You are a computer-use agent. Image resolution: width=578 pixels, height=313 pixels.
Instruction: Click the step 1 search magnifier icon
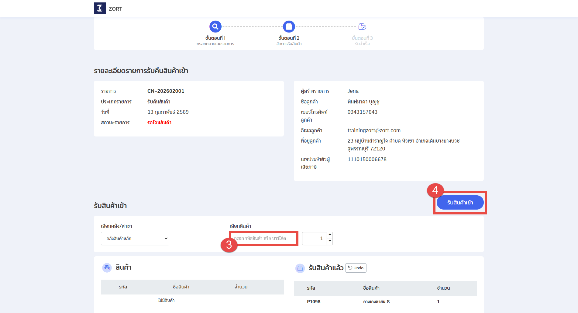point(215,27)
